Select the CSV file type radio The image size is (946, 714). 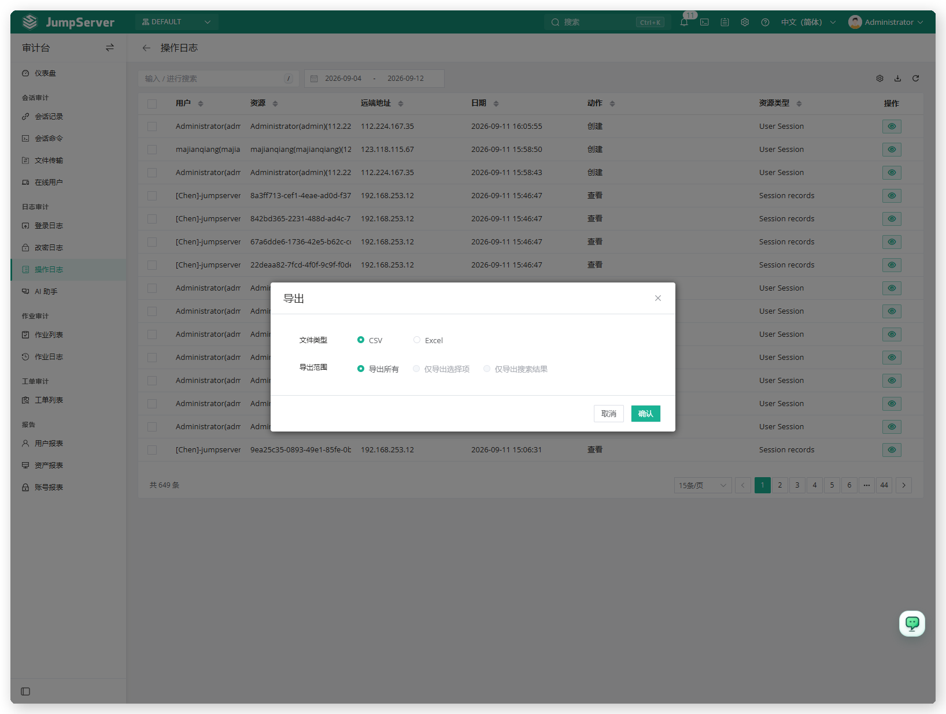coord(361,340)
